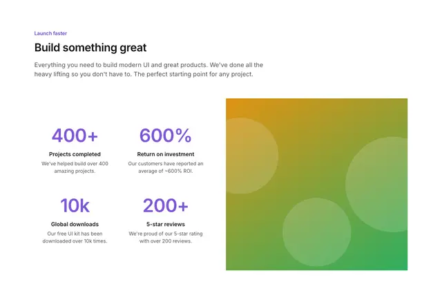This screenshot has height=300, width=442.
Task: Click 'Our free UI kit' description
Action: click(75, 237)
